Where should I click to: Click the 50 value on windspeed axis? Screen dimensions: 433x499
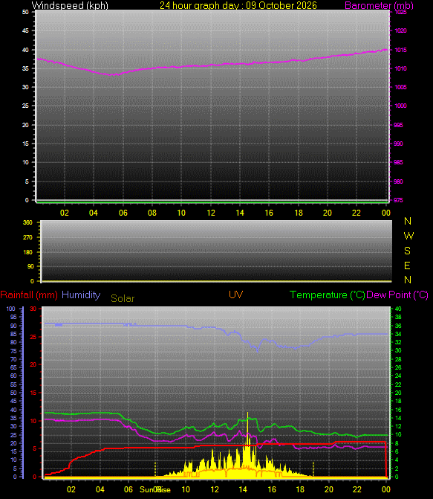pos(25,12)
